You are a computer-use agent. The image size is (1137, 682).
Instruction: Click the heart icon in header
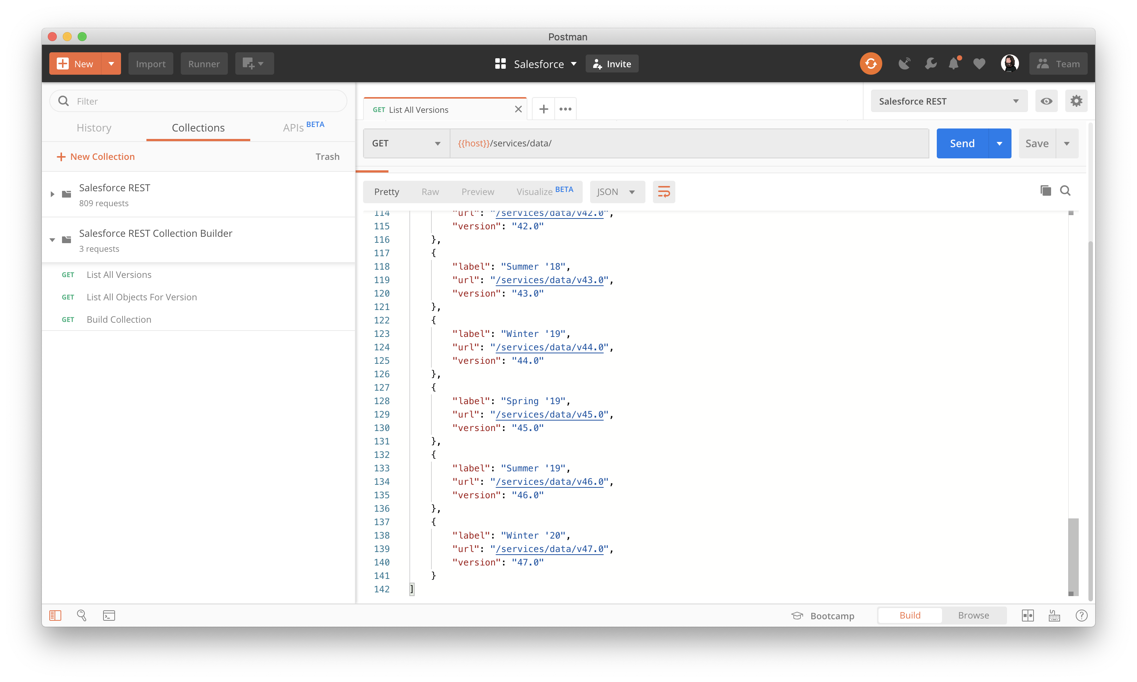pos(979,64)
